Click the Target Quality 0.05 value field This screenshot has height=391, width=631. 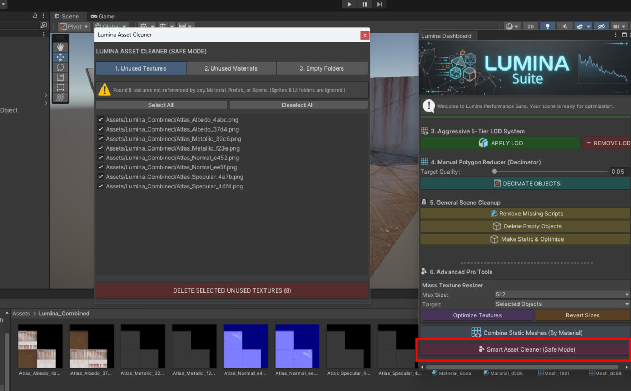(619, 172)
